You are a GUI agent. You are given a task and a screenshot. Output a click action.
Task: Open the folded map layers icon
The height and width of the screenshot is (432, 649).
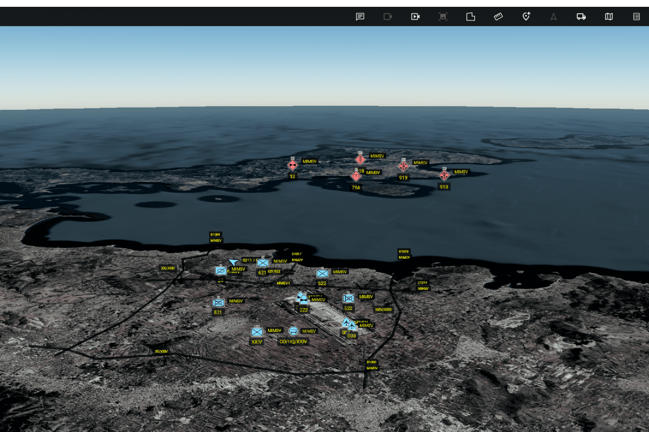pyautogui.click(x=609, y=16)
